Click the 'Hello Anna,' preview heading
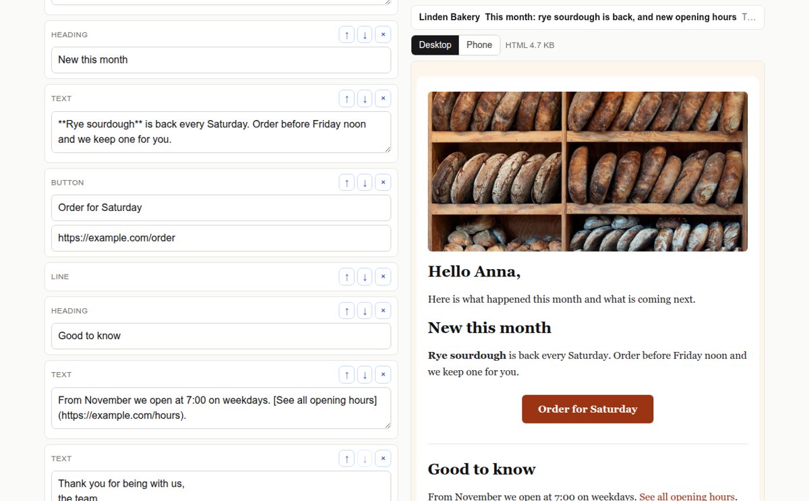 coord(474,272)
